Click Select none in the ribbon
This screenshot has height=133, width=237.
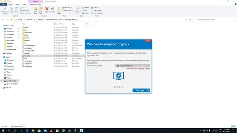pyautogui.click(x=96, y=10)
